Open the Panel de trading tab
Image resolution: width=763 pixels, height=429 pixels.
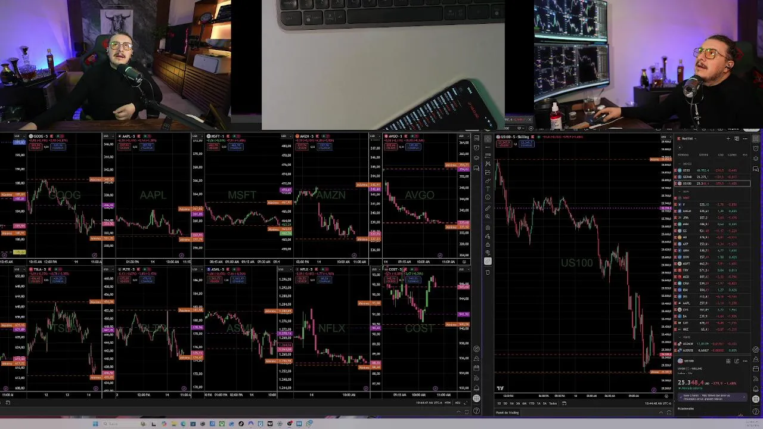click(x=507, y=412)
